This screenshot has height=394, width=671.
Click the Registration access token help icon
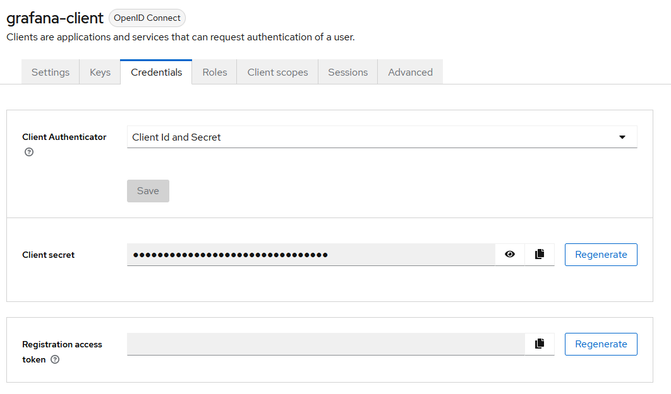[x=55, y=360]
